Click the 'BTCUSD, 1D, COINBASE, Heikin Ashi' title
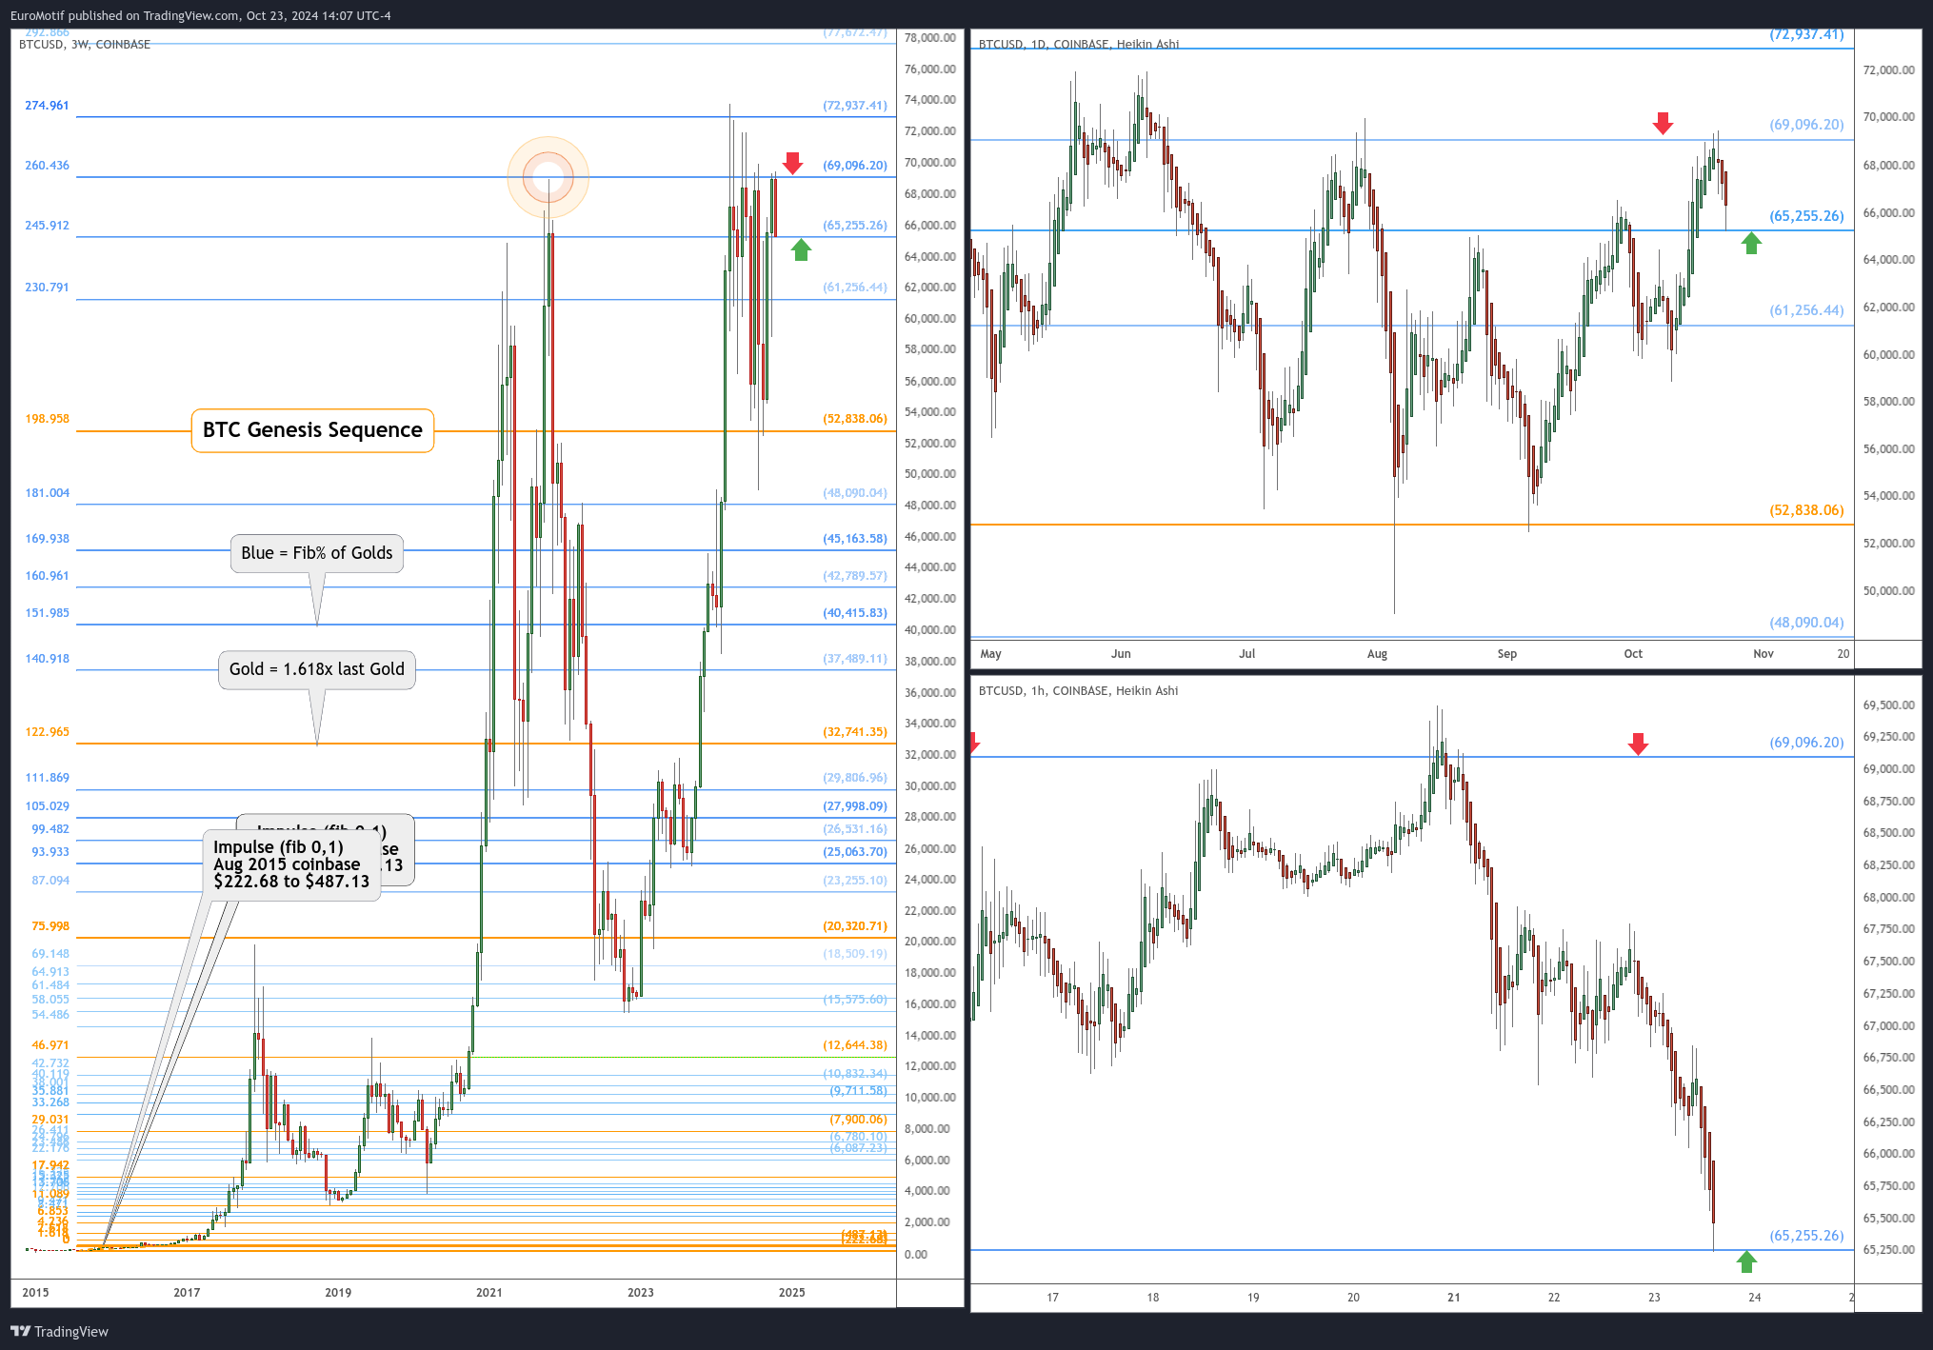Viewport: 1933px width, 1350px height. click(x=1079, y=45)
